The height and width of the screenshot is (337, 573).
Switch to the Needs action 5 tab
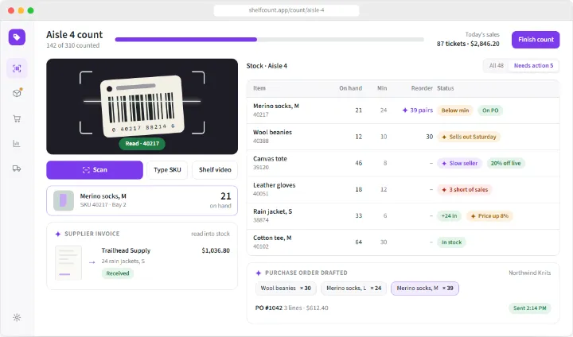pyautogui.click(x=533, y=66)
